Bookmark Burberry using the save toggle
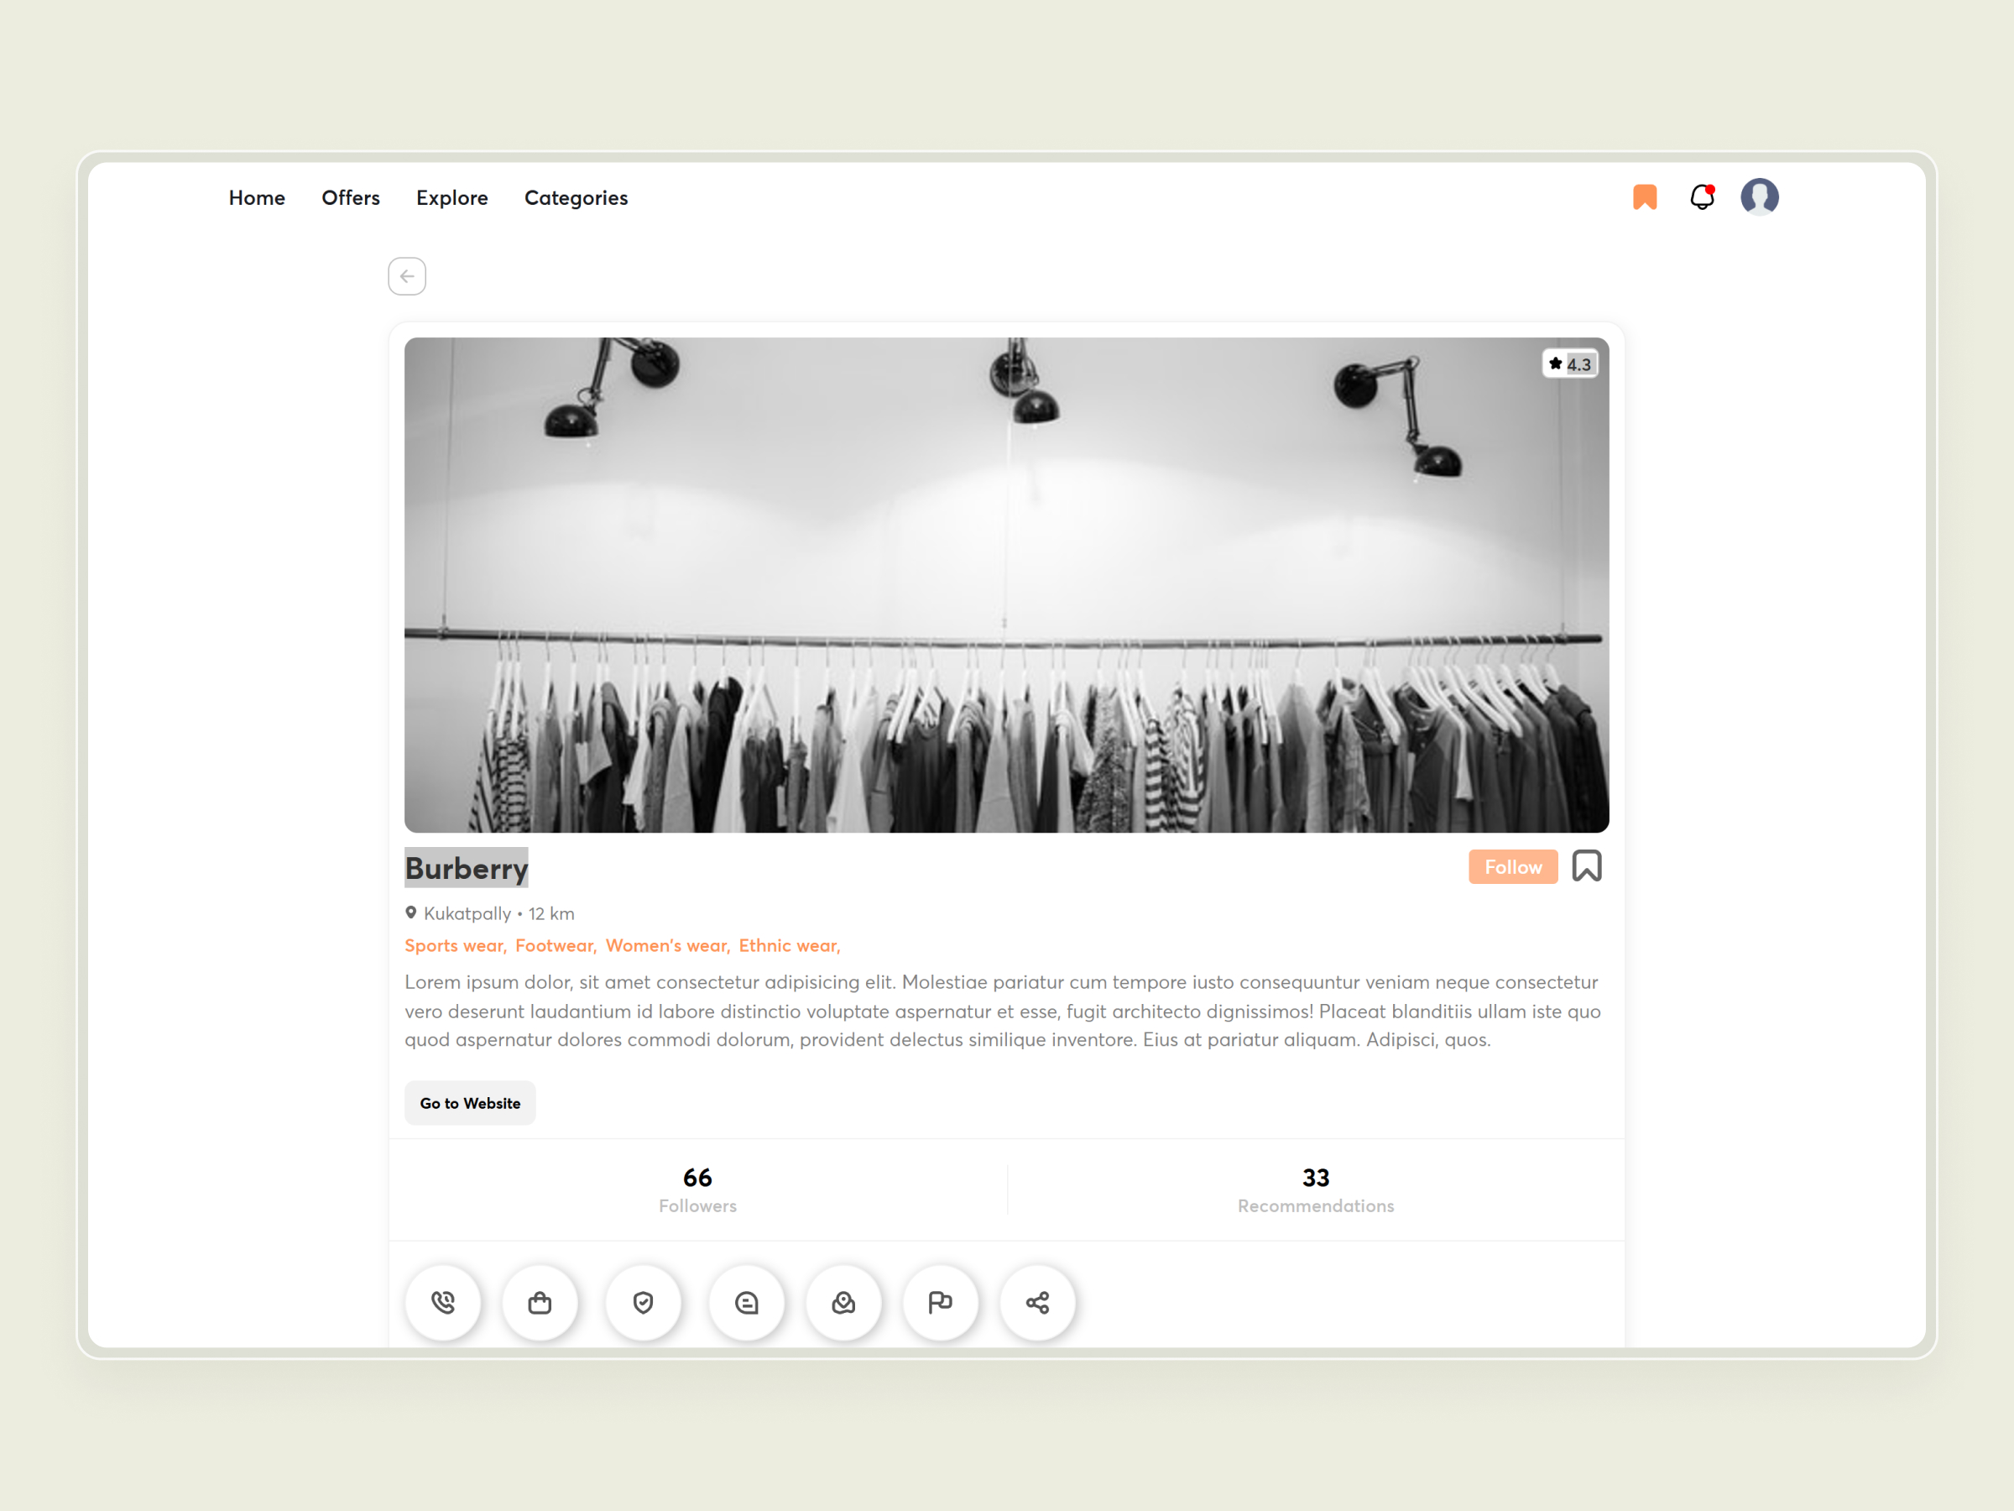The width and height of the screenshot is (2014, 1511). click(1587, 865)
